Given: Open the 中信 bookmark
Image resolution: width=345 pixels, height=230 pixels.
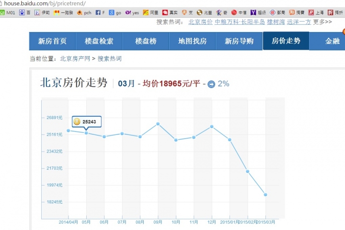Looking at the screenshot, I should (x=239, y=12).
